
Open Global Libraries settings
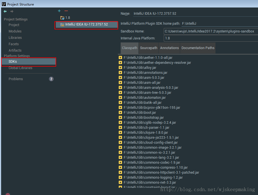pyautogui.click(x=20, y=68)
